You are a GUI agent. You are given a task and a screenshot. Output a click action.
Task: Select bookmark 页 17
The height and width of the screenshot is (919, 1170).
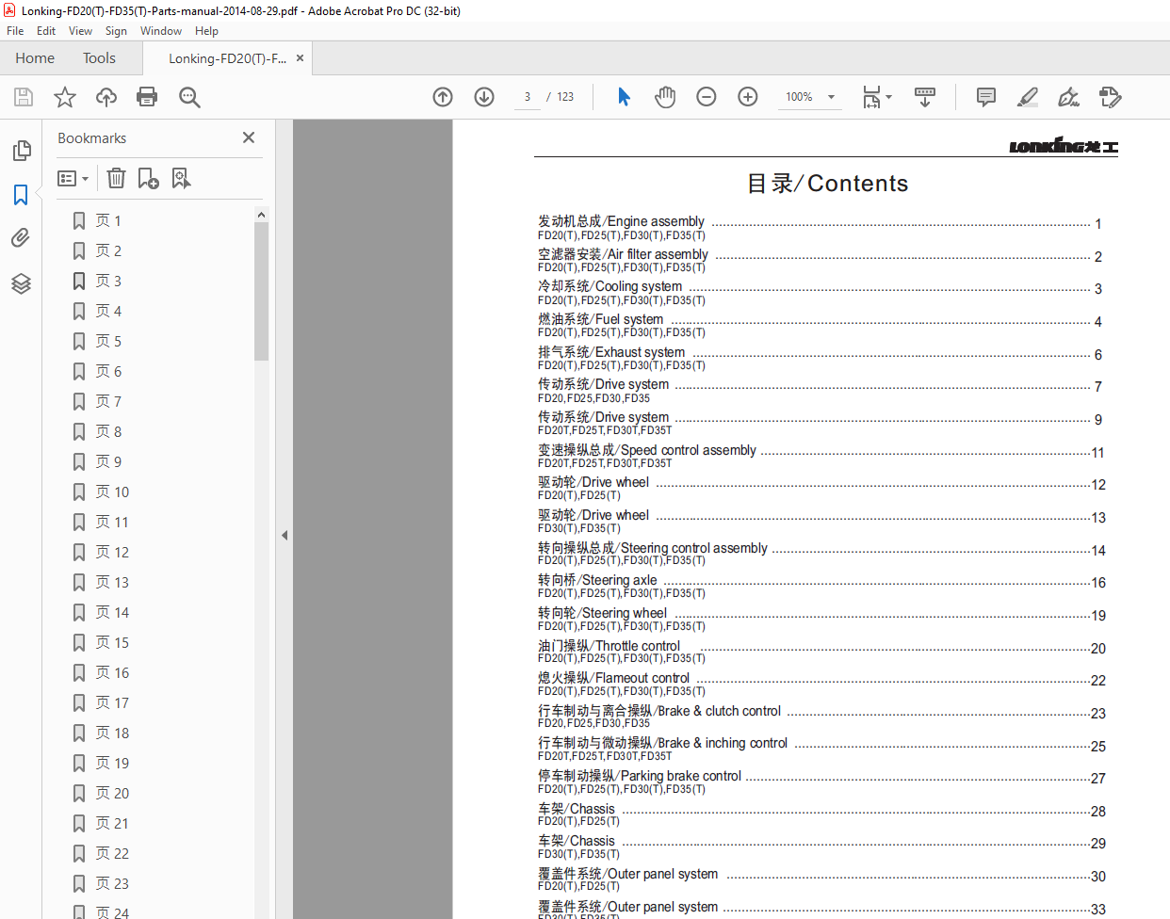[x=112, y=702]
